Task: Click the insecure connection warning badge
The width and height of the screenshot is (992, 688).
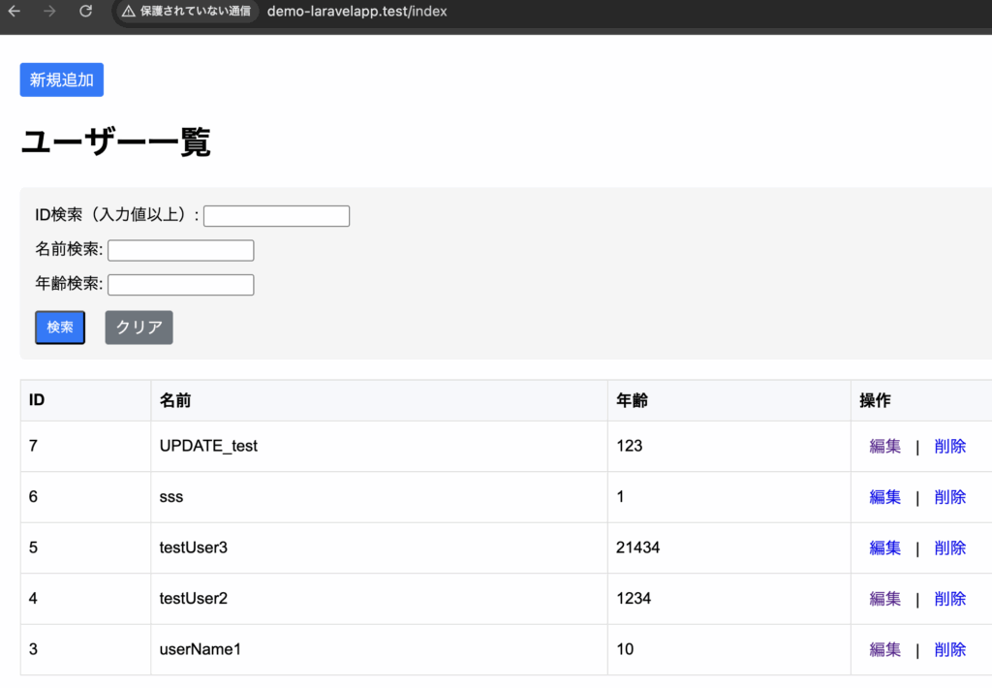Action: 187,12
